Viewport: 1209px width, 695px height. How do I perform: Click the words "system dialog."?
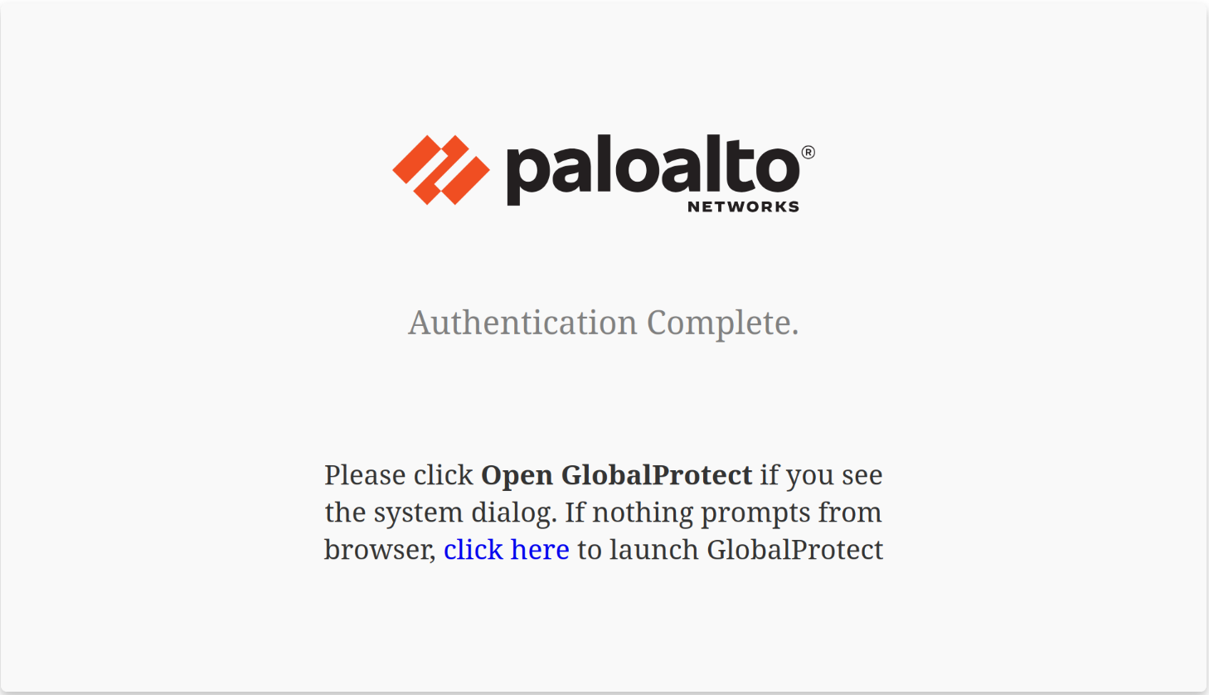(x=465, y=513)
